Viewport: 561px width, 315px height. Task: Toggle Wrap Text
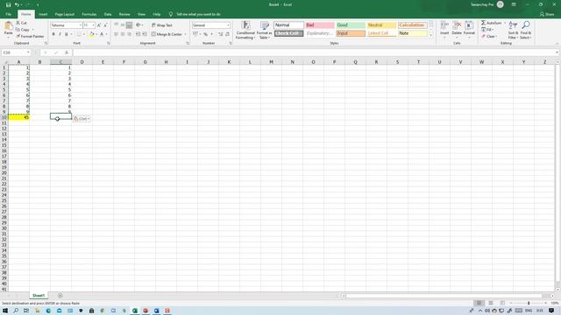point(161,25)
